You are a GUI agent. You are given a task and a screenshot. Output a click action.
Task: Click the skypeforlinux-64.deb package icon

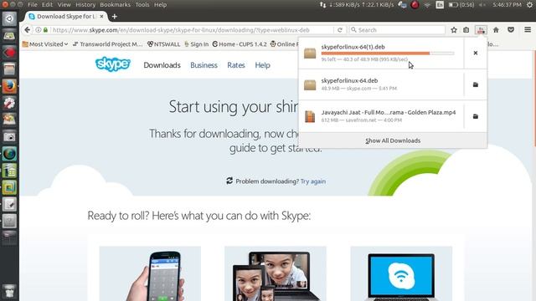(x=310, y=84)
